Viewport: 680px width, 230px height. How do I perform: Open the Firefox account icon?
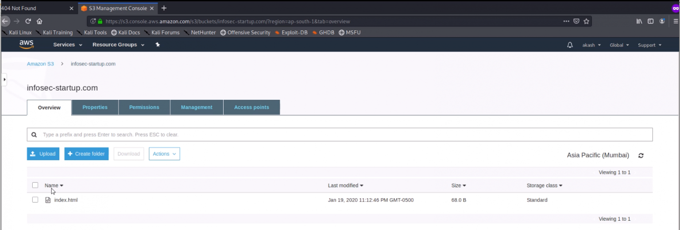tap(662, 21)
